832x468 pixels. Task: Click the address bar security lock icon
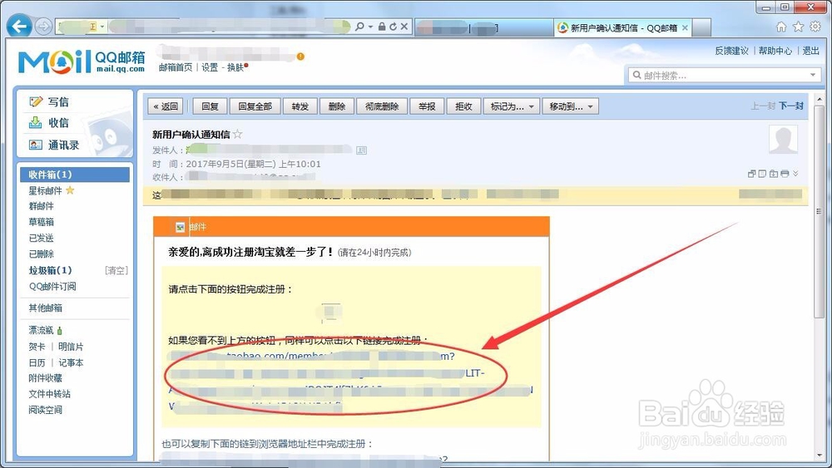382,26
